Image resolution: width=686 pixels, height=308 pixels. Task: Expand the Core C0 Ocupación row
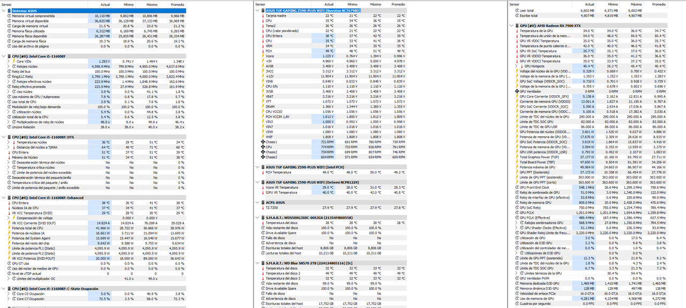pyautogui.click(x=9, y=294)
